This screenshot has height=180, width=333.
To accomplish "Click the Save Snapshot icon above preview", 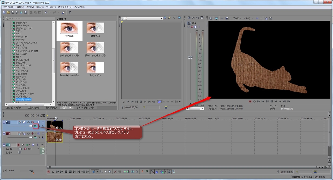I will (270, 18).
